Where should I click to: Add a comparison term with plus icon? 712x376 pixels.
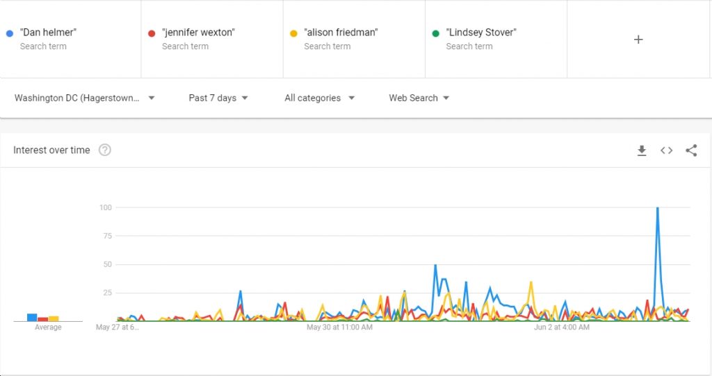click(638, 40)
